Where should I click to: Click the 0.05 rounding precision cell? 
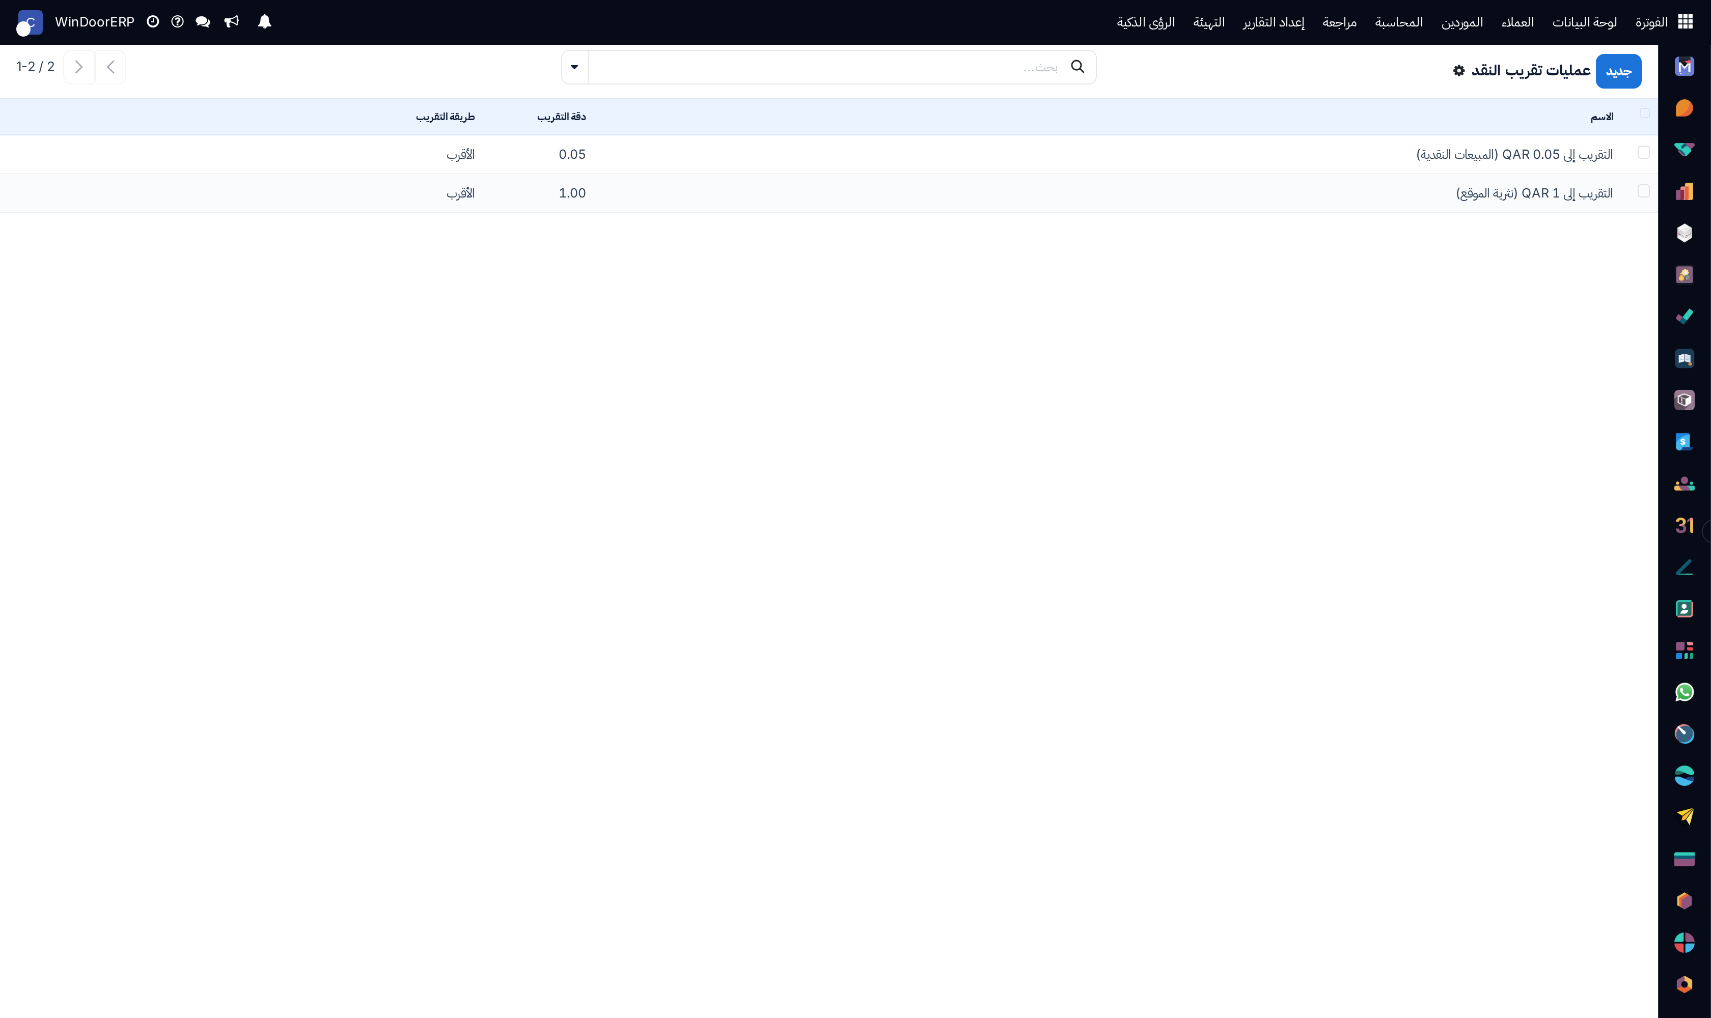[572, 154]
